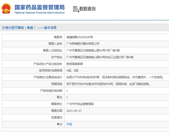This screenshot has height=132, width=169.
Task: Click the 备案号 row label
Action: 58,37
